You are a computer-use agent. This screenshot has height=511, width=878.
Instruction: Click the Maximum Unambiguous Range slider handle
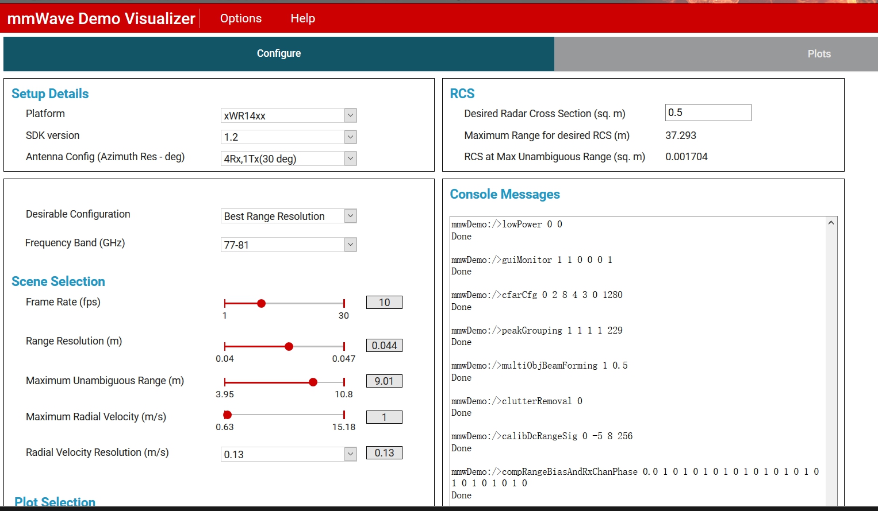(x=313, y=381)
